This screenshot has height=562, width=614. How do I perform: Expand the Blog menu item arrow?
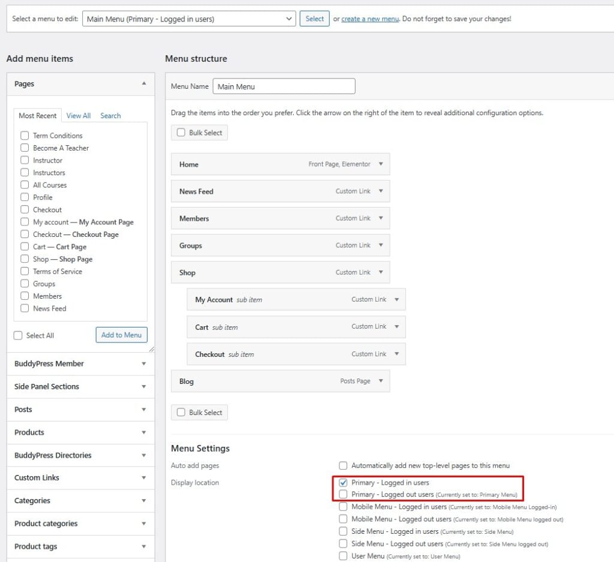380,381
